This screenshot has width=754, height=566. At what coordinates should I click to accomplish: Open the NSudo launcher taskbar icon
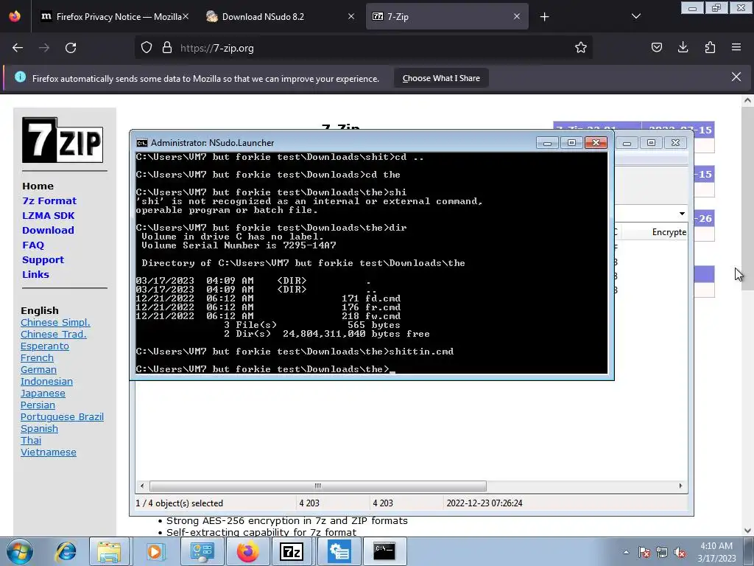click(339, 551)
